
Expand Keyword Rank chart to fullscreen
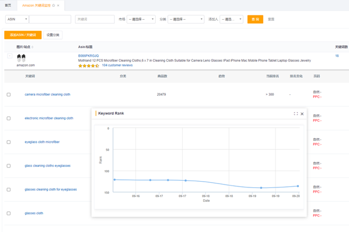coord(296,113)
